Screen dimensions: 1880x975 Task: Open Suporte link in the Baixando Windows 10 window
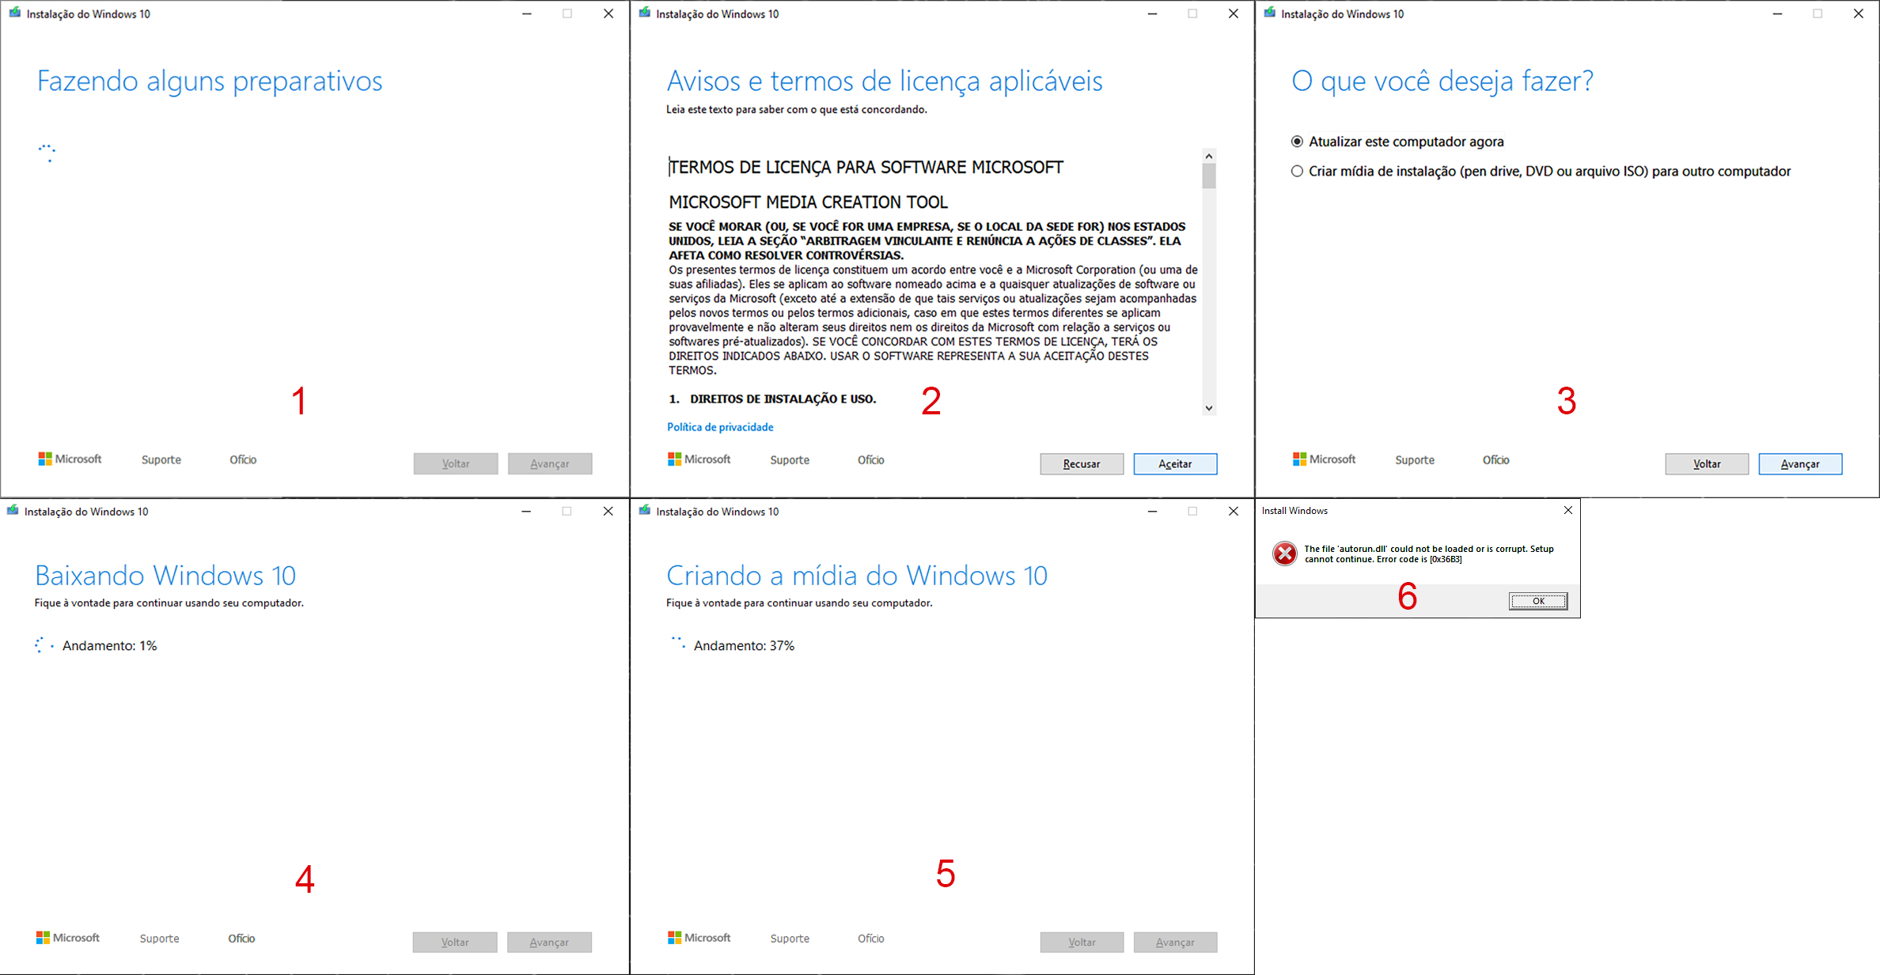(x=160, y=938)
